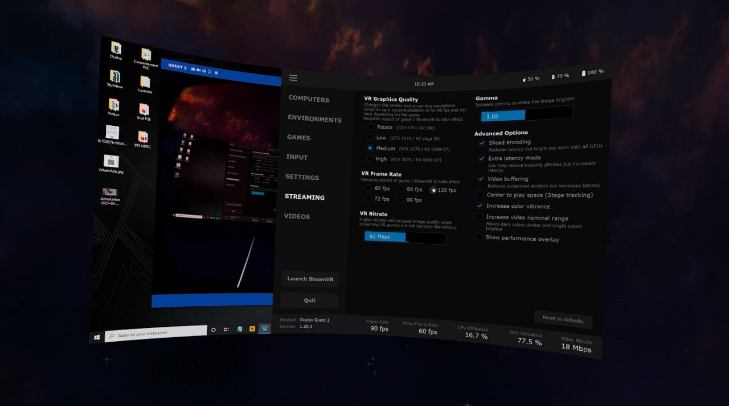The image size is (729, 406).
Task: Open the INPUT tab
Action: pyautogui.click(x=297, y=157)
